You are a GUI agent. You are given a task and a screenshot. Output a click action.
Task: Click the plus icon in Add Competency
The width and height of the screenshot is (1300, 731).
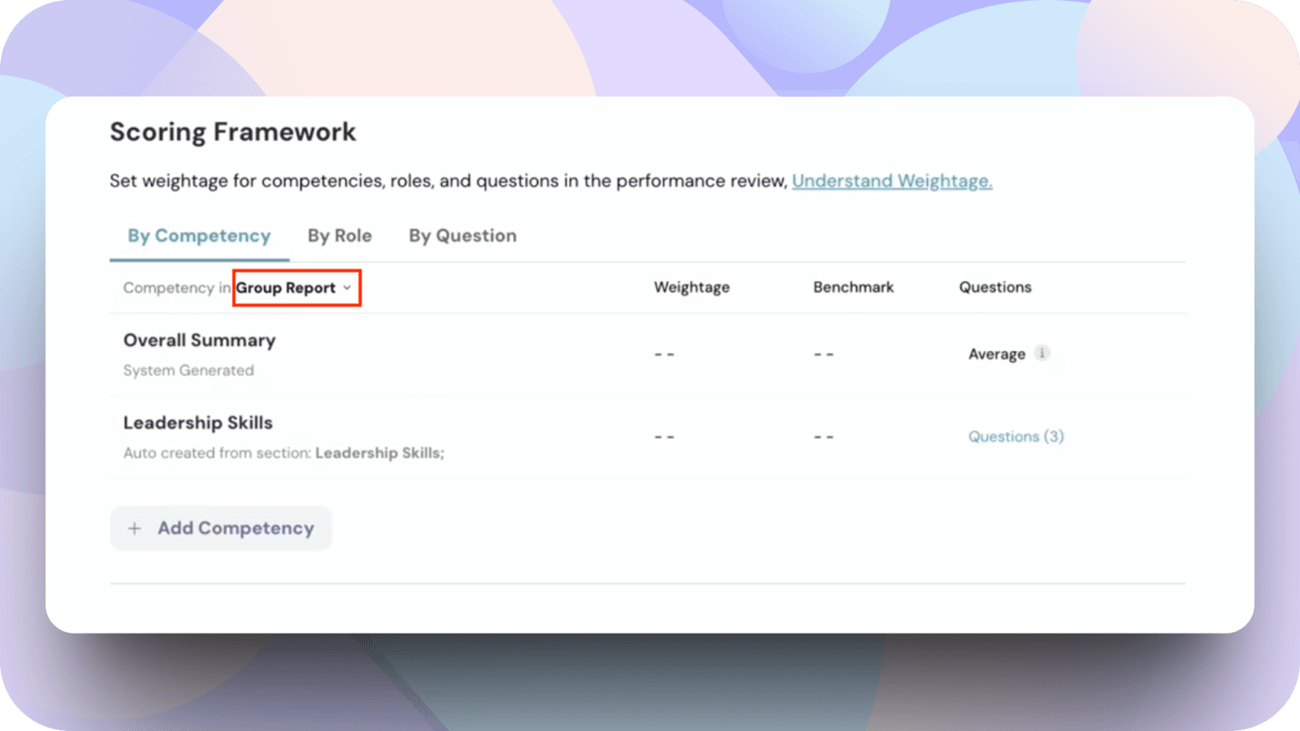click(x=135, y=529)
